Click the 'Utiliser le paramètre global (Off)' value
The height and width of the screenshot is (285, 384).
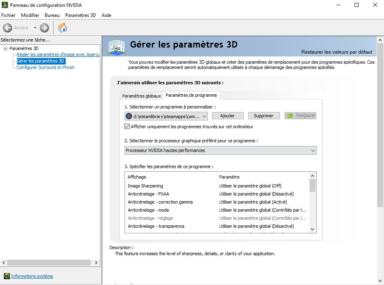pos(250,186)
